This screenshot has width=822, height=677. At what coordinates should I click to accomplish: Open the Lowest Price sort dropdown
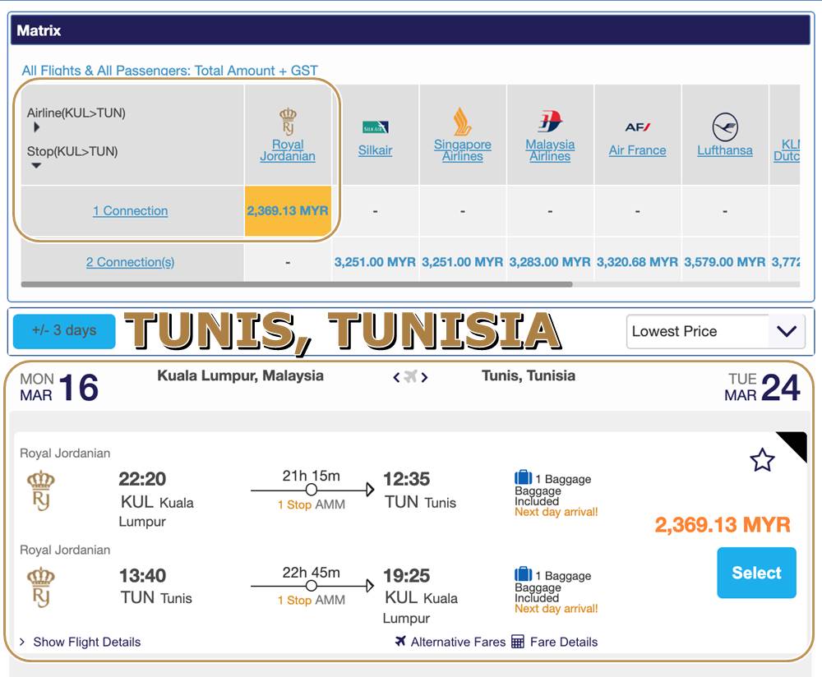(716, 331)
